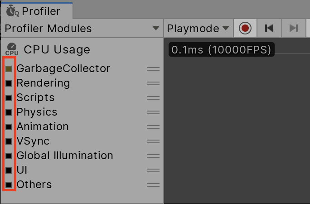Step to the previous frame
Image resolution: width=310 pixels, height=204 pixels.
click(x=269, y=29)
